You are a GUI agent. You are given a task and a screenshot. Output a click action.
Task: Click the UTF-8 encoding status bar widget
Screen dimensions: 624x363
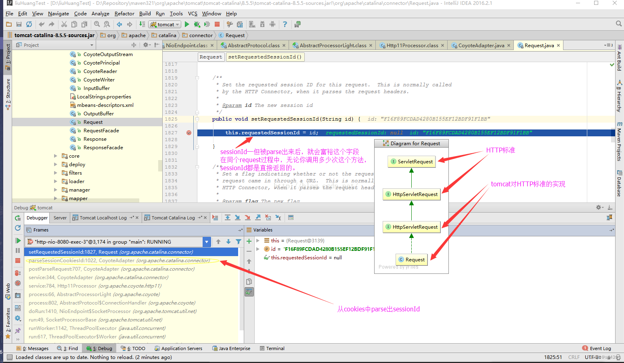click(x=593, y=357)
